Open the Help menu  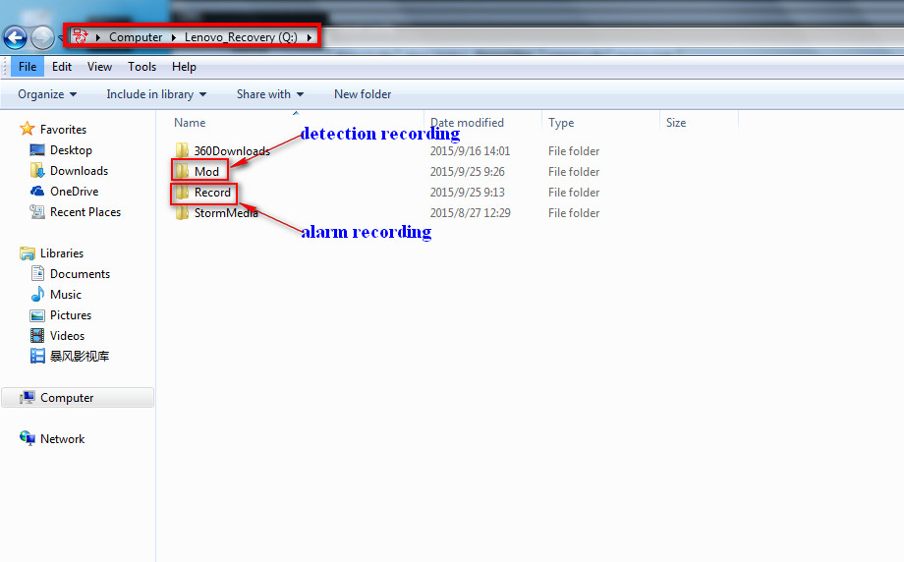click(x=184, y=67)
